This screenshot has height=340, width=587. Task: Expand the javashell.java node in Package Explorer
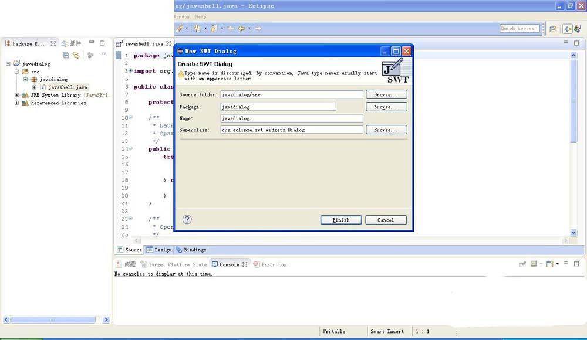click(x=35, y=87)
